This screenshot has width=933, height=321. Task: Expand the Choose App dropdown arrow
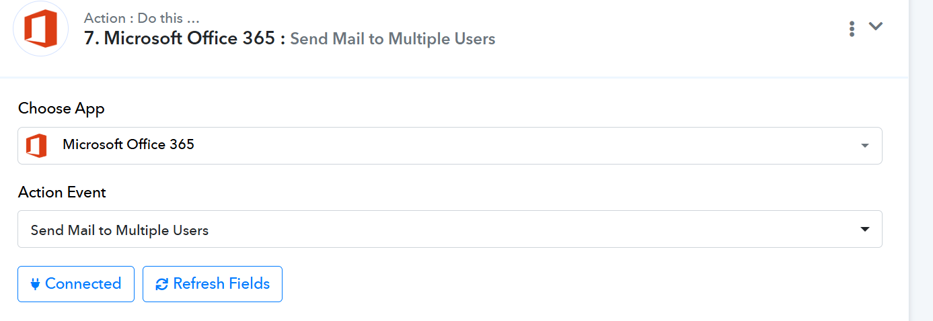(x=864, y=146)
